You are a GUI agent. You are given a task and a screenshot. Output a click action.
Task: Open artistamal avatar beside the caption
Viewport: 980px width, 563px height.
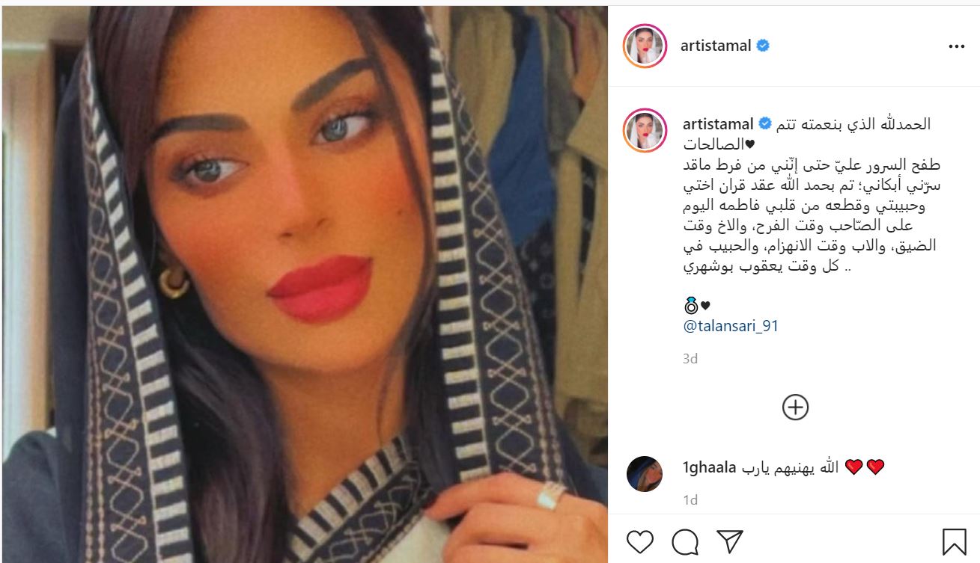pos(645,129)
